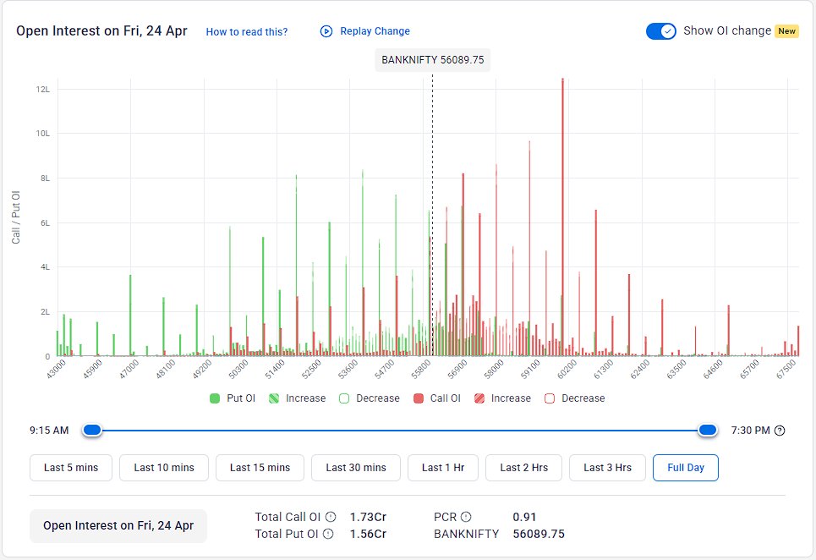Click the 56089.75 BANKNIFTY value at bottom
This screenshot has height=560, width=816.
click(539, 534)
